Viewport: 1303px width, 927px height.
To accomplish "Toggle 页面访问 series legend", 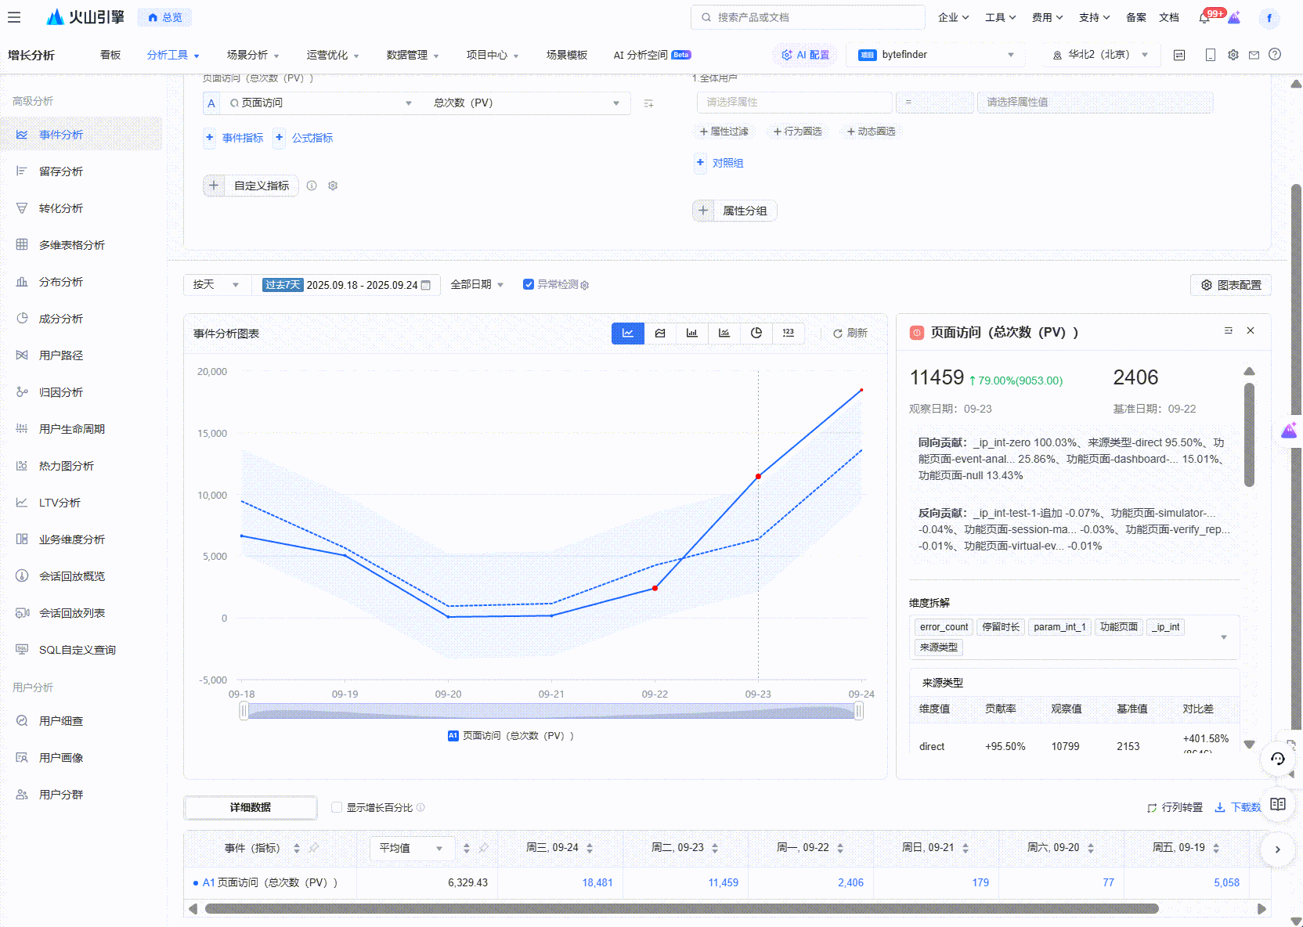I will click(511, 736).
